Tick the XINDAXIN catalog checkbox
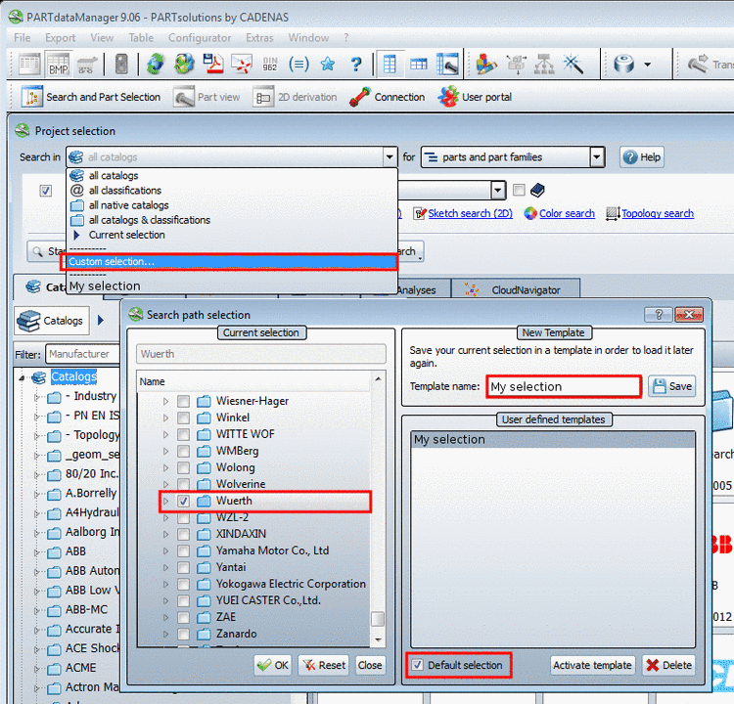734x704 pixels. [184, 534]
